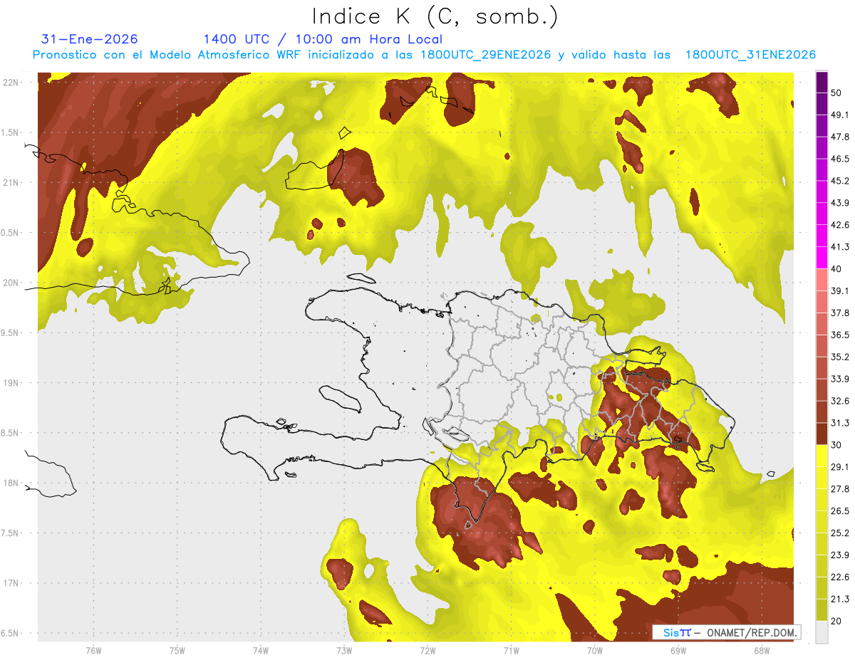Pick the bright yellow swatch between 29.1 and 30
The width and height of the screenshot is (855, 660).
[822, 456]
